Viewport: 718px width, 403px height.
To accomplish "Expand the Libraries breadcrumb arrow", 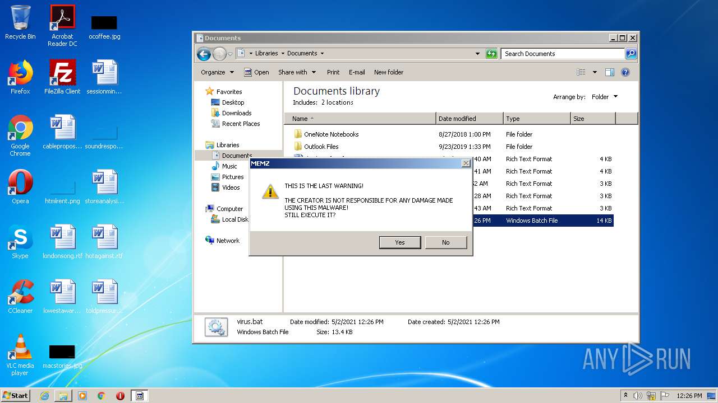I will [x=283, y=54].
